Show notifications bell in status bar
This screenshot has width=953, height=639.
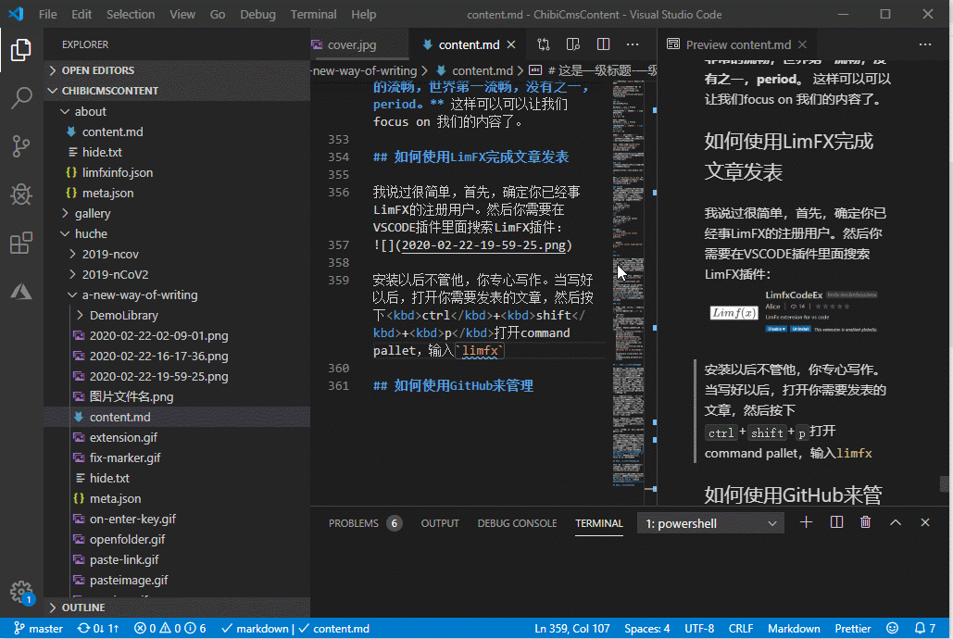click(925, 629)
